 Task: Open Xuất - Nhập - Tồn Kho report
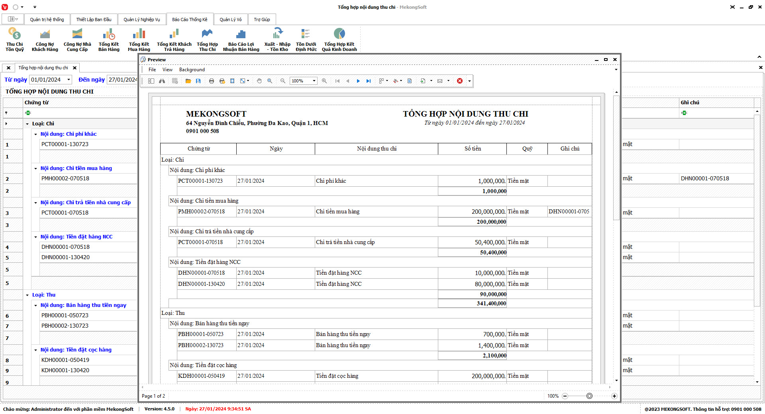[277, 40]
